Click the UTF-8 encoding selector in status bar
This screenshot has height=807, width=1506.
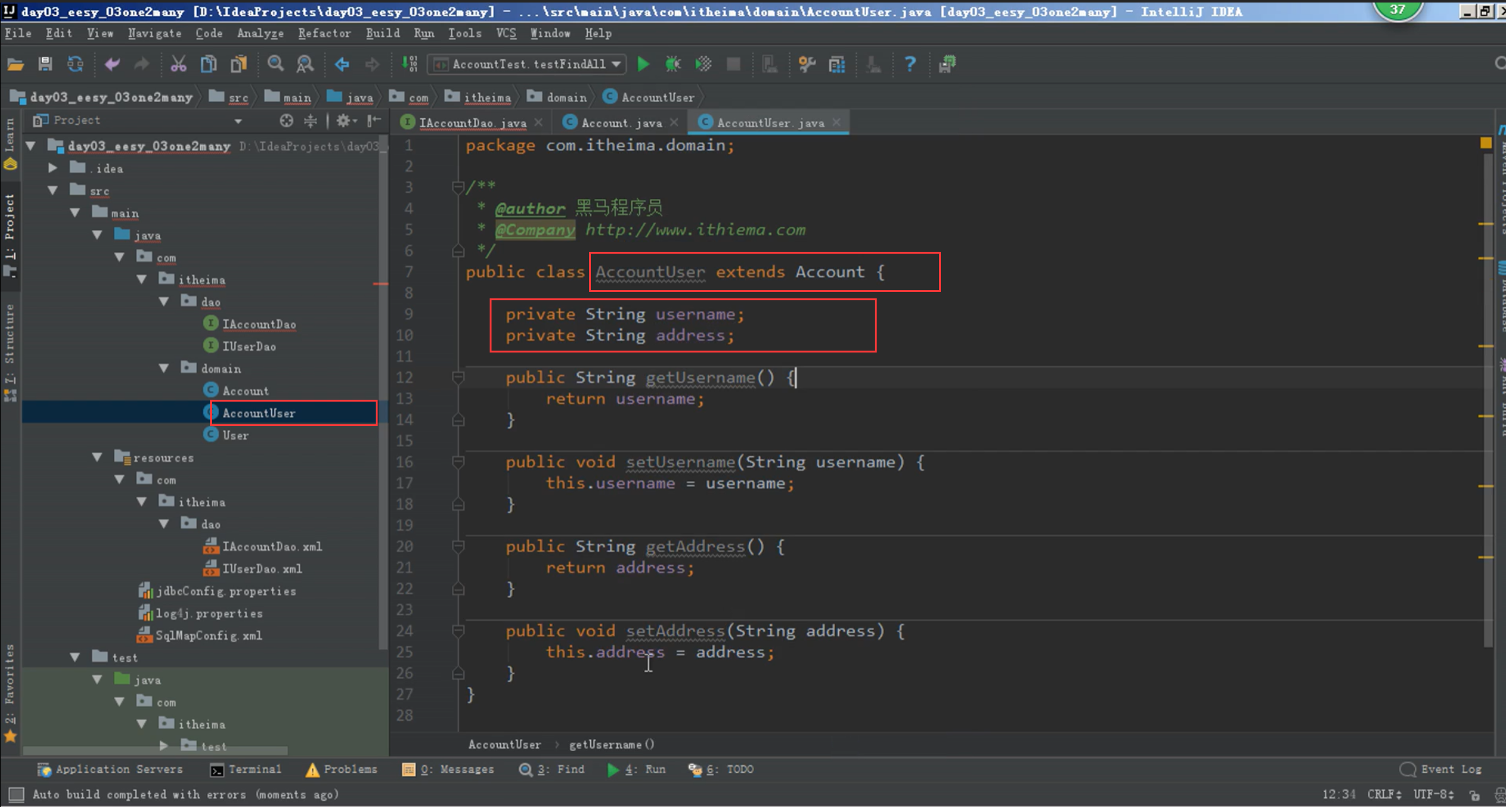pos(1433,794)
